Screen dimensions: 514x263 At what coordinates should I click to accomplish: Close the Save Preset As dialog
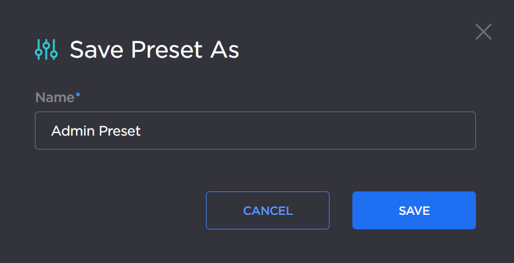(484, 32)
